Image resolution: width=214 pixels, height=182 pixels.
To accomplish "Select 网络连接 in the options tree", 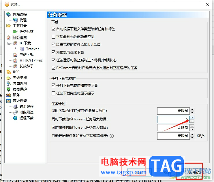I will 20,14.
